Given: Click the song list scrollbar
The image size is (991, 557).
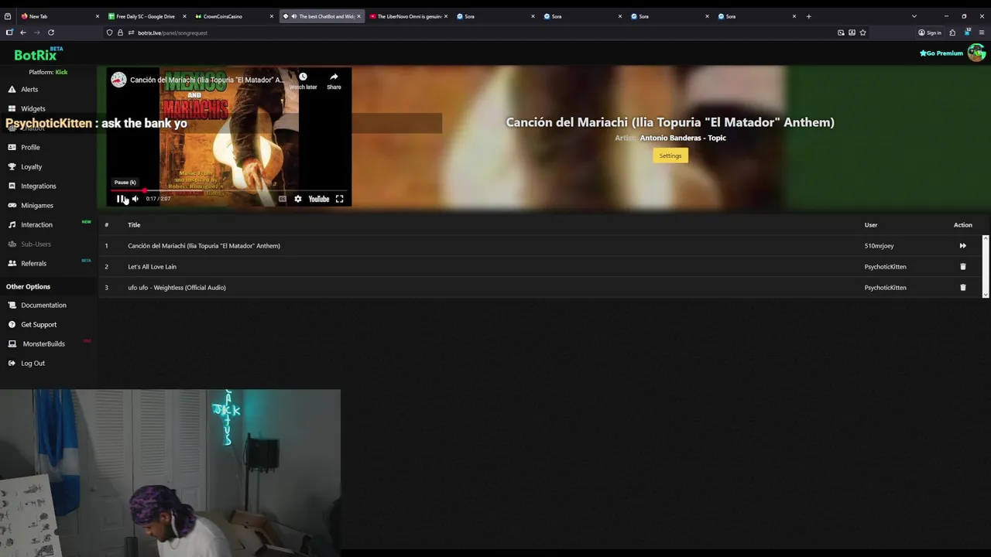Looking at the screenshot, I should [985, 266].
